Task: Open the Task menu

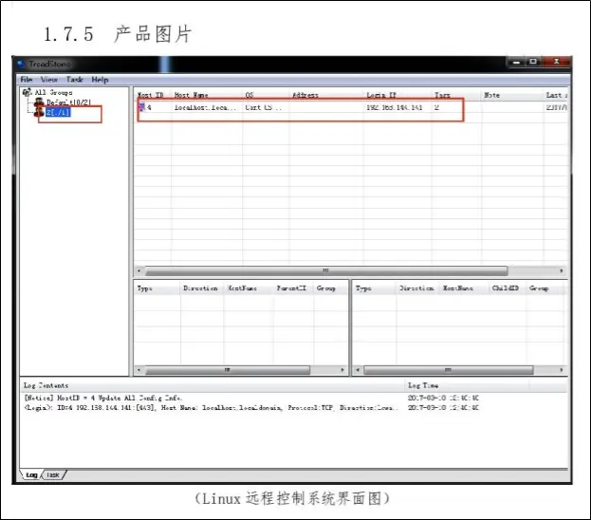Action: click(x=75, y=80)
